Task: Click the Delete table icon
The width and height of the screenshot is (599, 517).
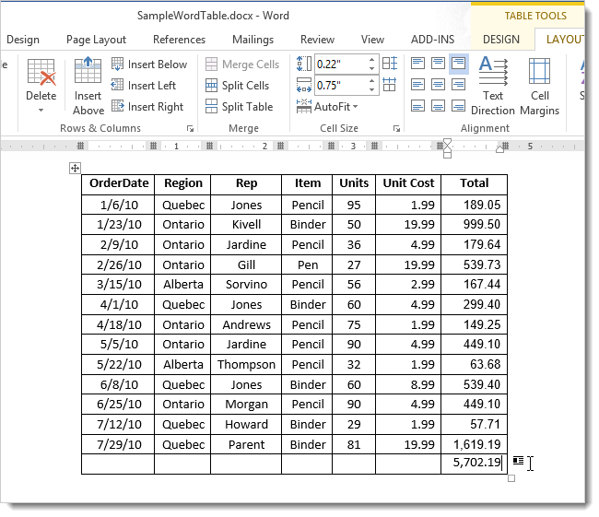Action: (x=41, y=74)
